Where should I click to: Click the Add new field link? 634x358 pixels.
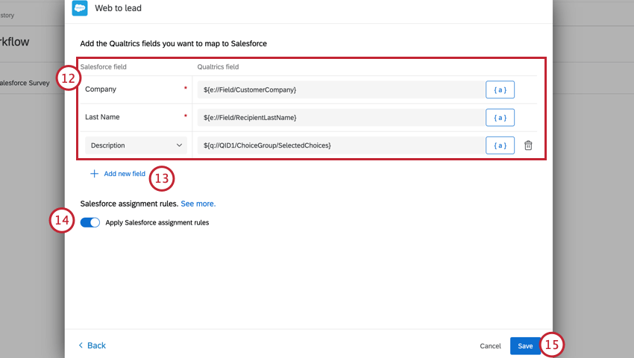(x=125, y=174)
